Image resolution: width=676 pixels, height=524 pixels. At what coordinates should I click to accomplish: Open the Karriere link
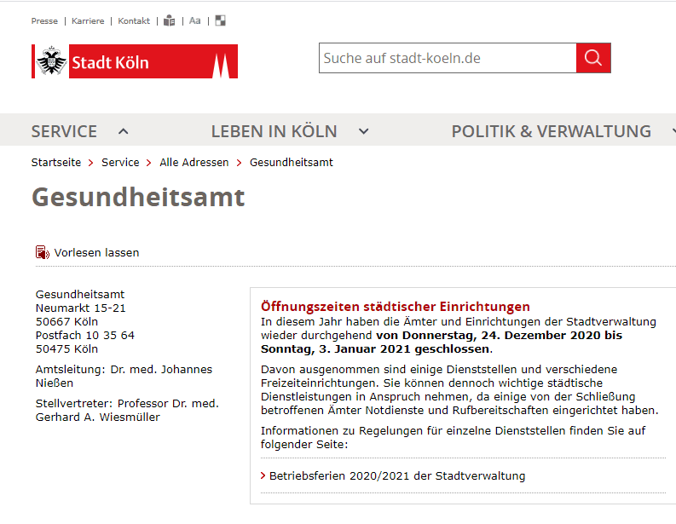(x=88, y=20)
